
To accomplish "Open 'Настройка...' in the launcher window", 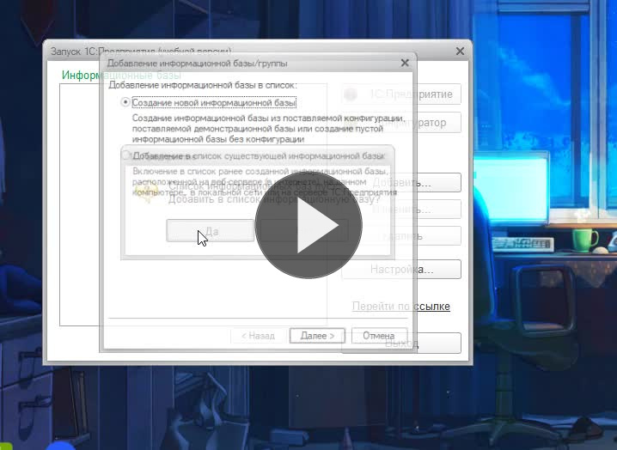I will pos(401,270).
